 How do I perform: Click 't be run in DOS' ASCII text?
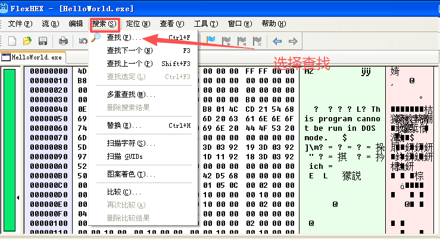coord(340,128)
